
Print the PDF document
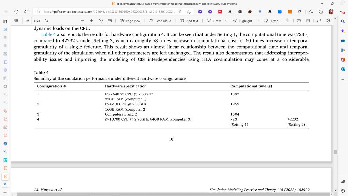tap(299, 21)
